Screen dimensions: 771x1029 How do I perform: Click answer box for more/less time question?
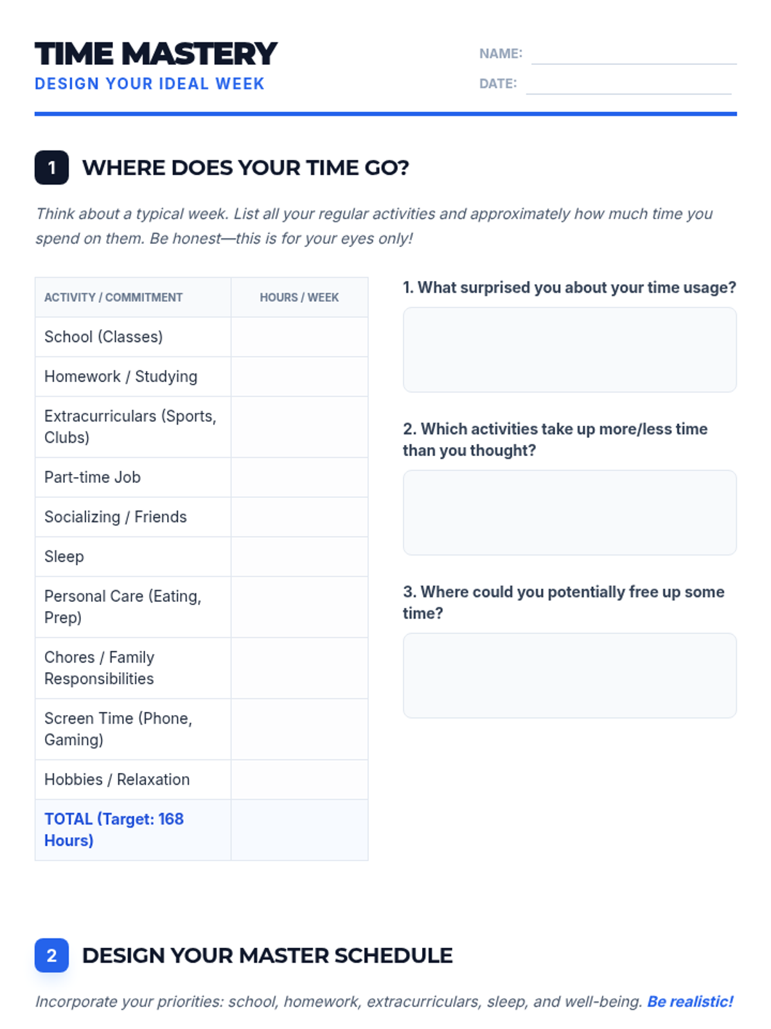pos(569,513)
